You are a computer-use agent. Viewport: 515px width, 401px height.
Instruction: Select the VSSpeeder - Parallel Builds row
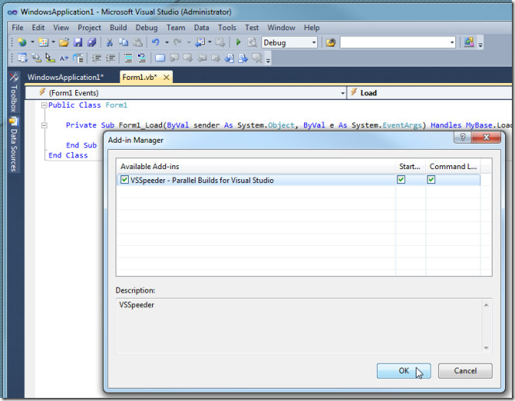click(x=299, y=180)
